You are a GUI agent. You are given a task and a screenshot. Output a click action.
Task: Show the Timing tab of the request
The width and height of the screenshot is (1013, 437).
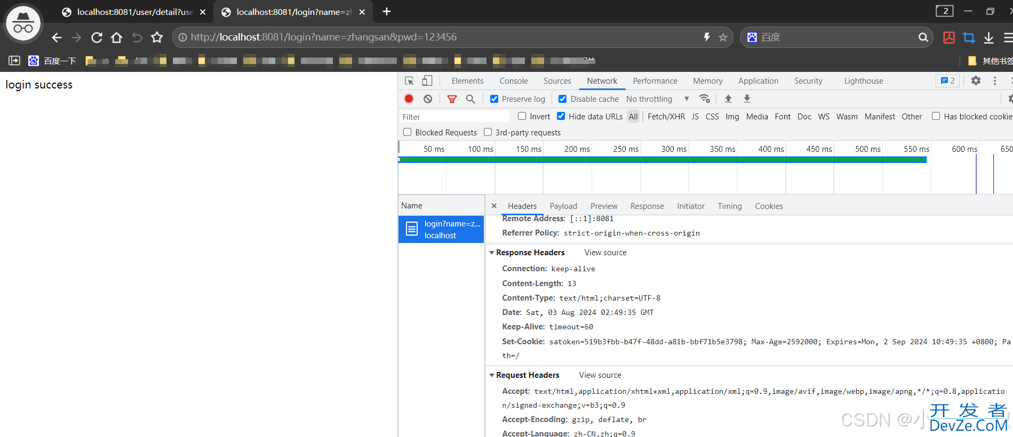pos(730,206)
